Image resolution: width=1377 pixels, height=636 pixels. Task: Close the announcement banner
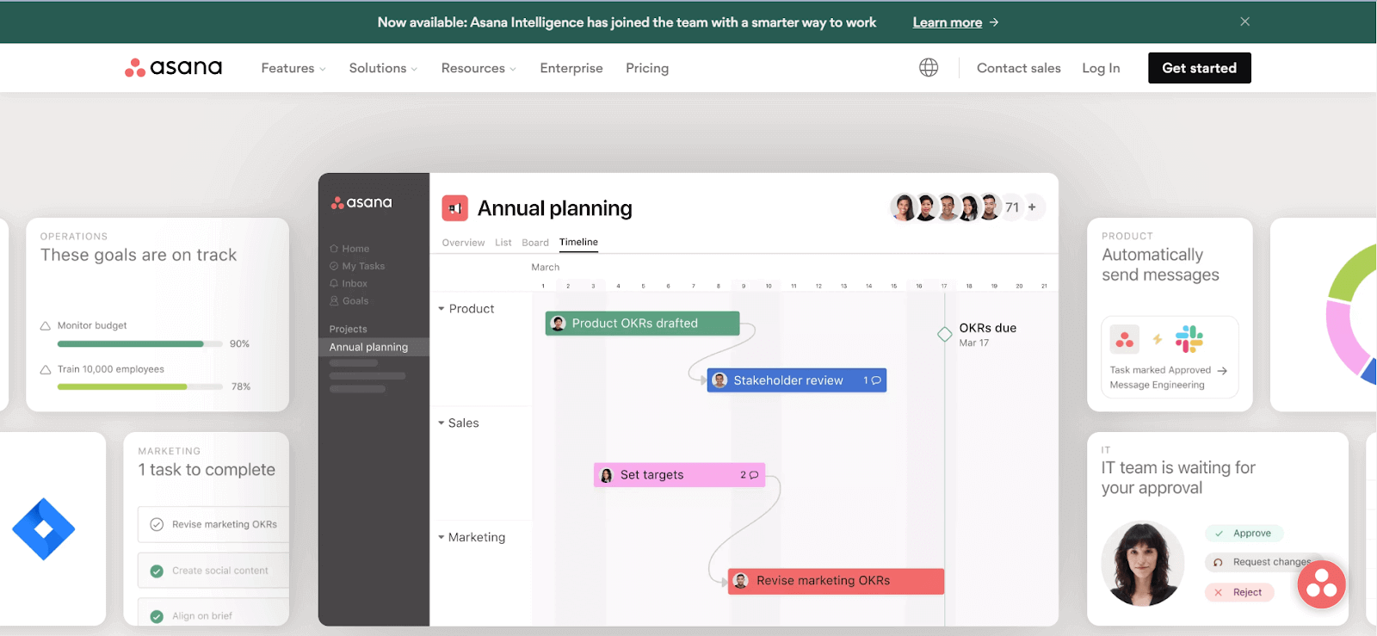click(1244, 22)
